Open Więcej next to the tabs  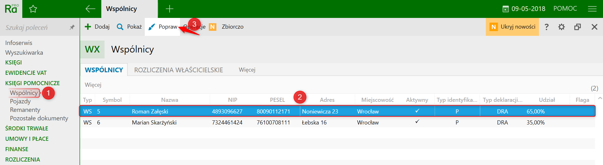247,70
